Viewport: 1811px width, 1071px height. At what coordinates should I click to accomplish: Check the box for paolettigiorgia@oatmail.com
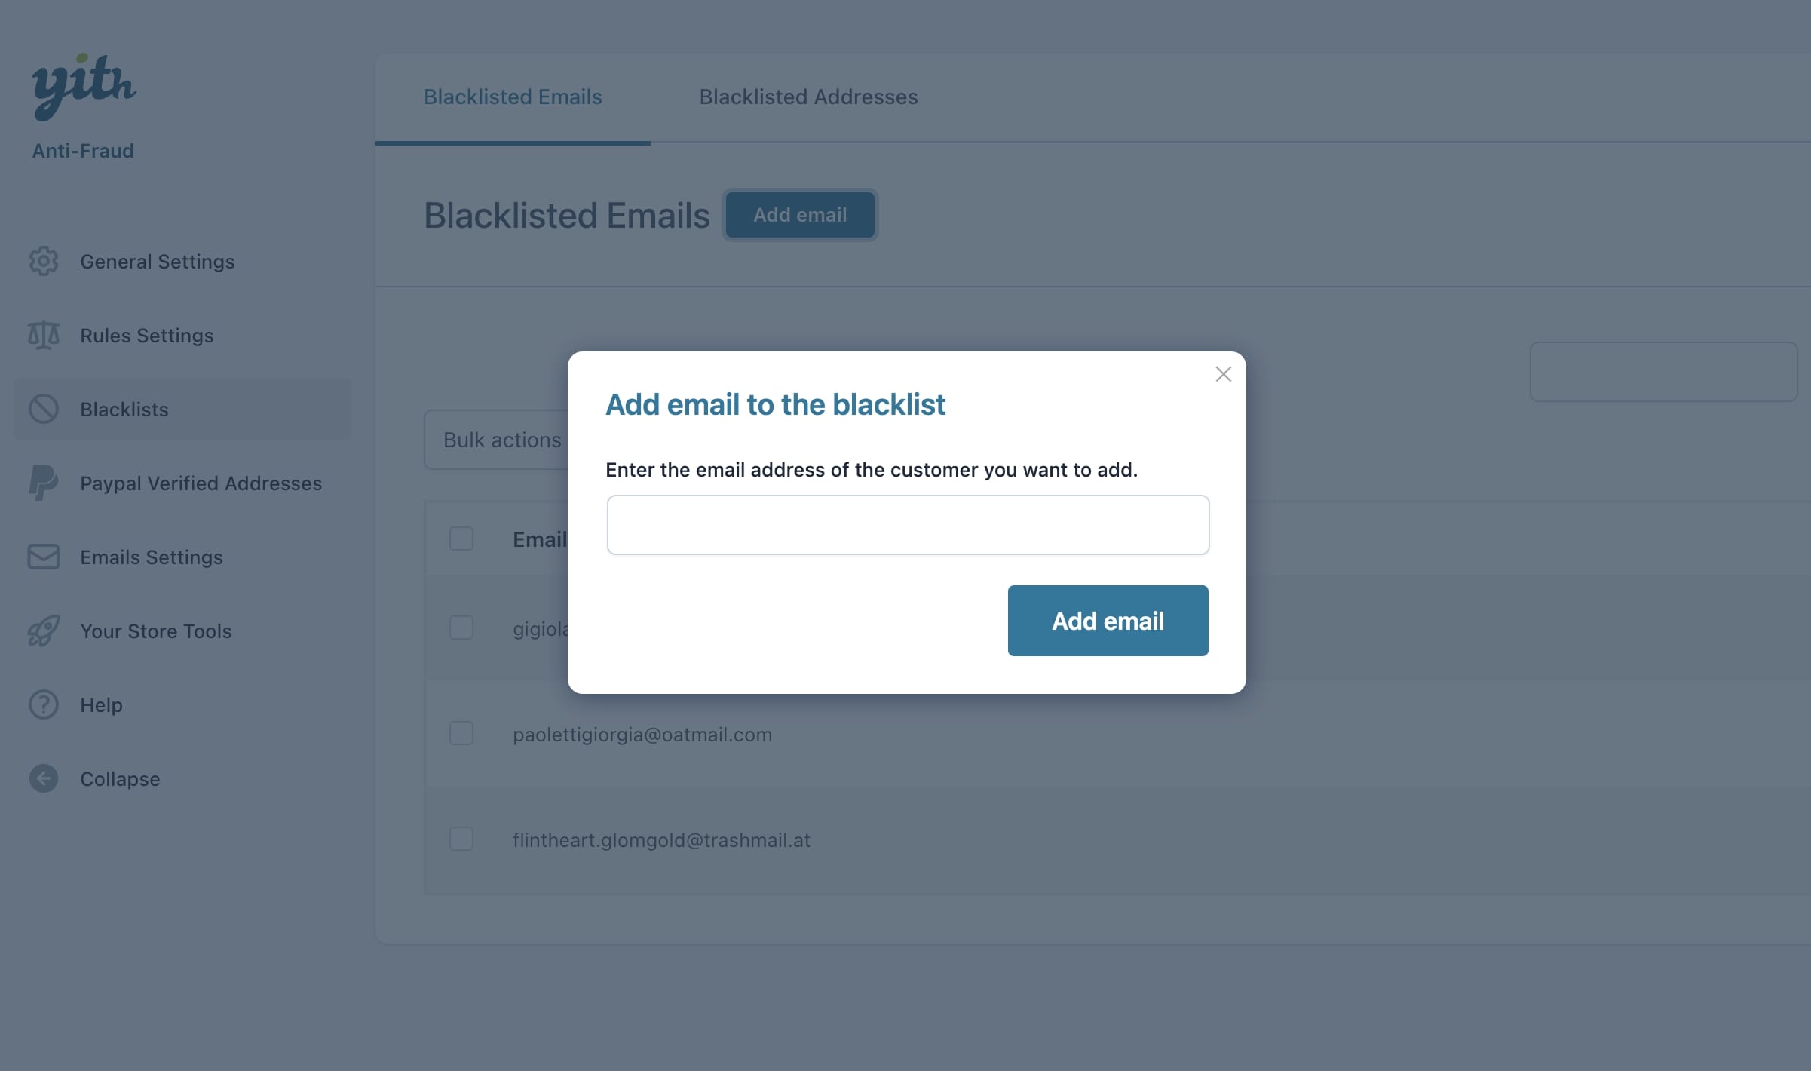pos(461,733)
